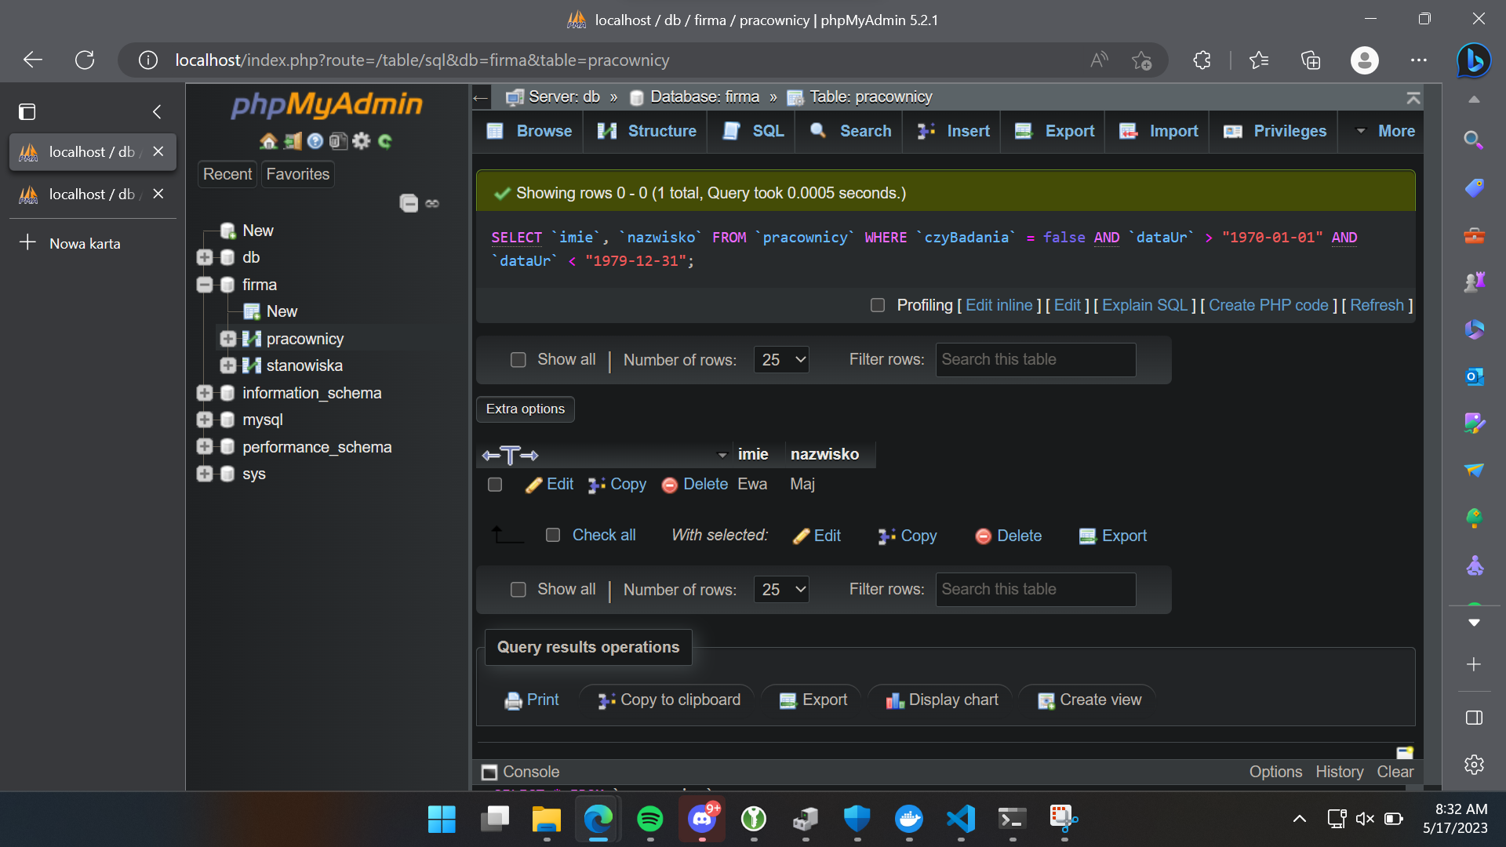Open the column options arrow before imie
This screenshot has width=1506, height=847.
click(722, 455)
